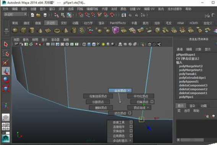Create a polygon sphere from the shelf
The height and width of the screenshot is (145, 217).
tap(15, 30)
